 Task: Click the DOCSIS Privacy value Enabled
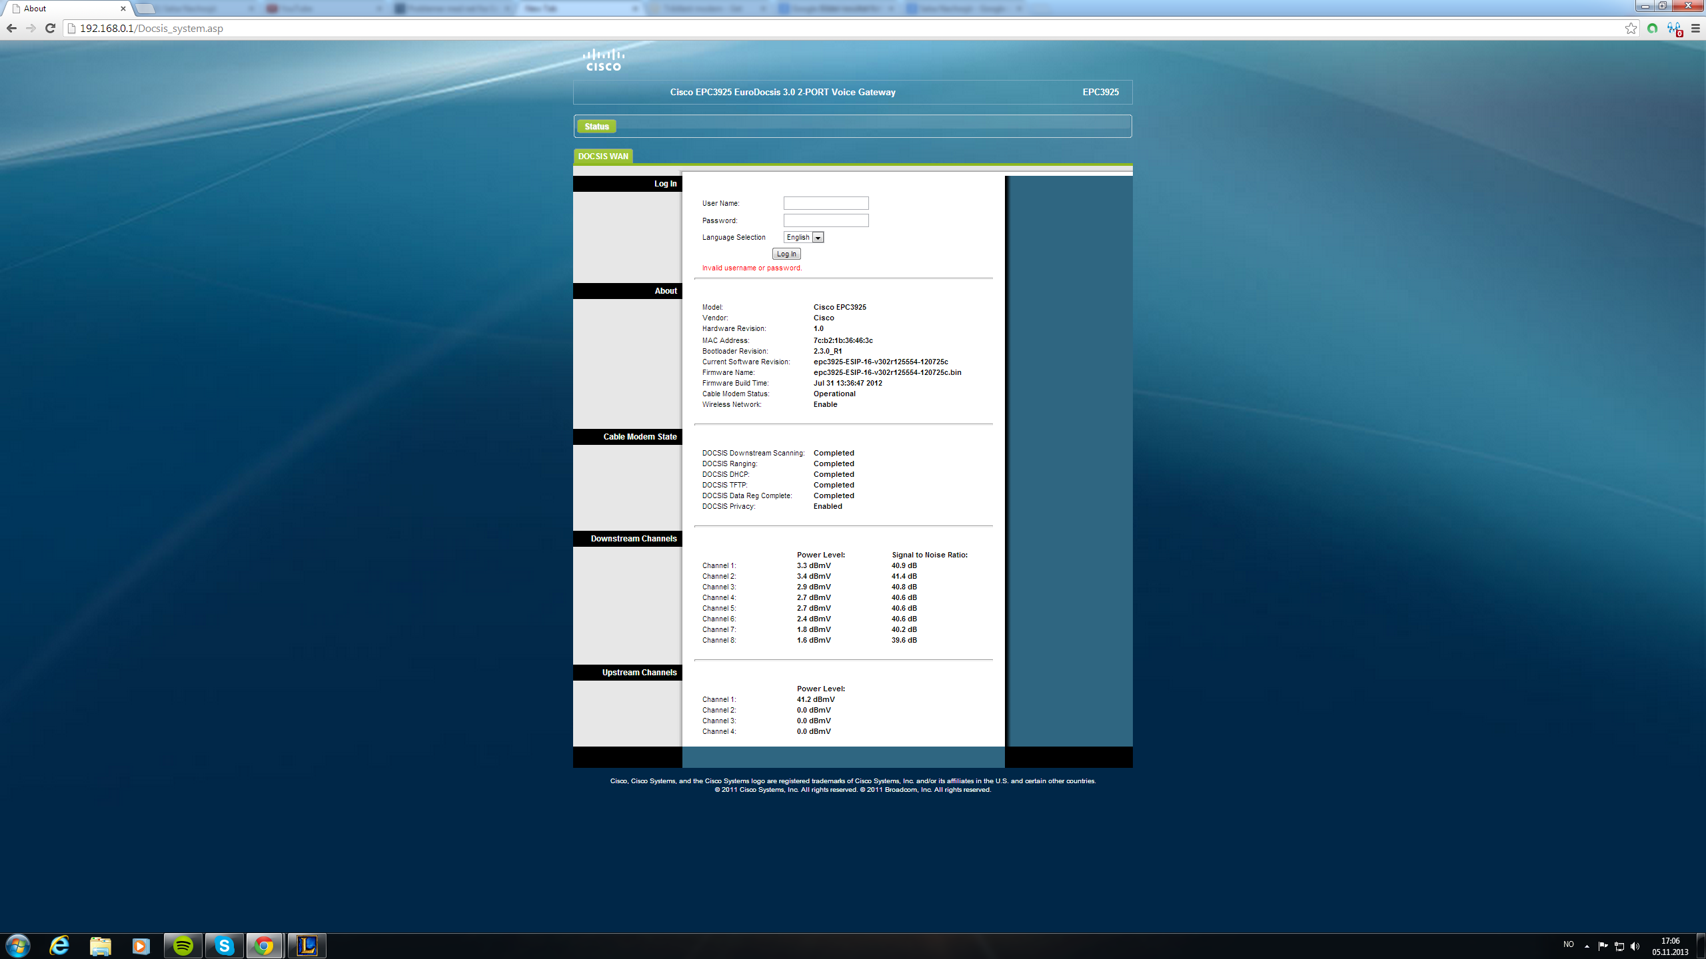pyautogui.click(x=828, y=506)
